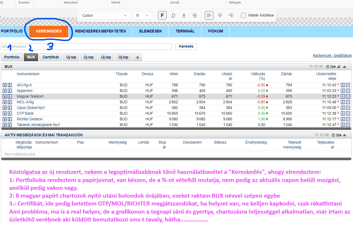Screen dimensions: 353x225
Task: Remove 4iG Rg-A from list with X icon
Action: [348, 85]
